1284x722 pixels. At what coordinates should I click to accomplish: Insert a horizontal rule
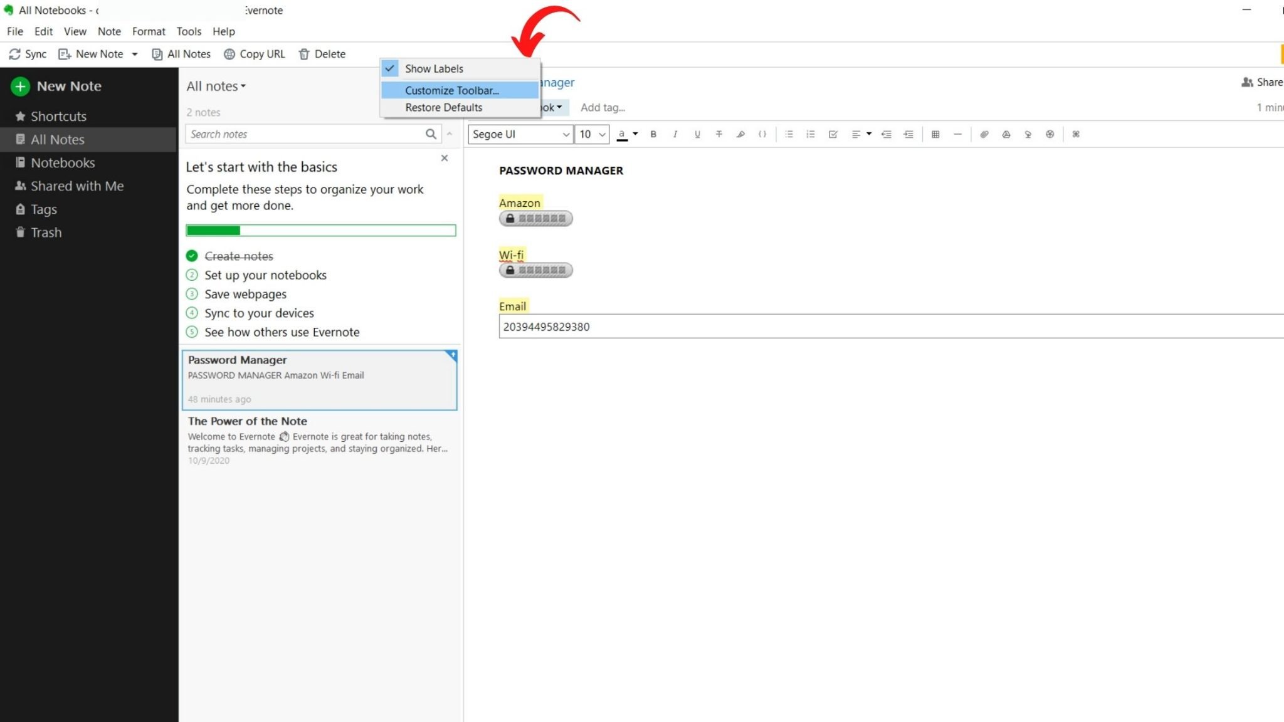coord(957,134)
